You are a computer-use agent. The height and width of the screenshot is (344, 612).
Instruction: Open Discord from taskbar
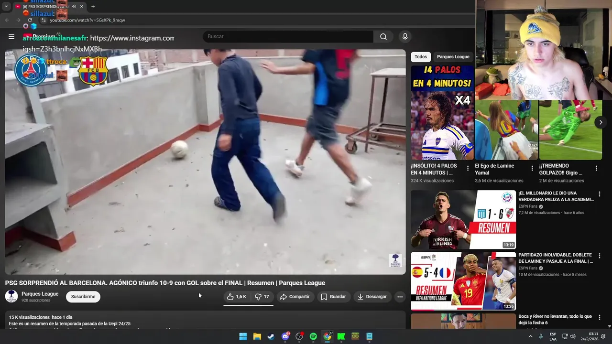coord(285,336)
